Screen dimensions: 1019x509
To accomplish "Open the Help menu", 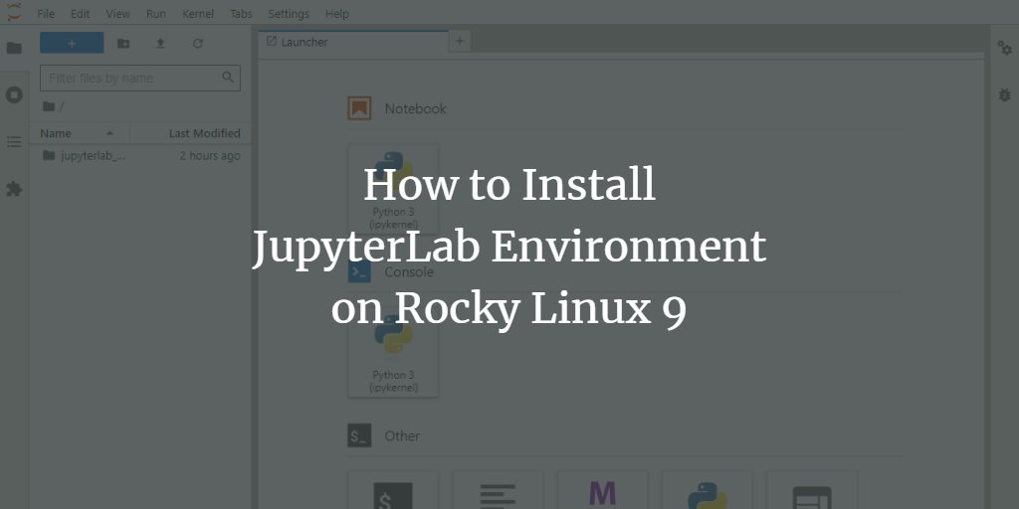I will point(336,14).
